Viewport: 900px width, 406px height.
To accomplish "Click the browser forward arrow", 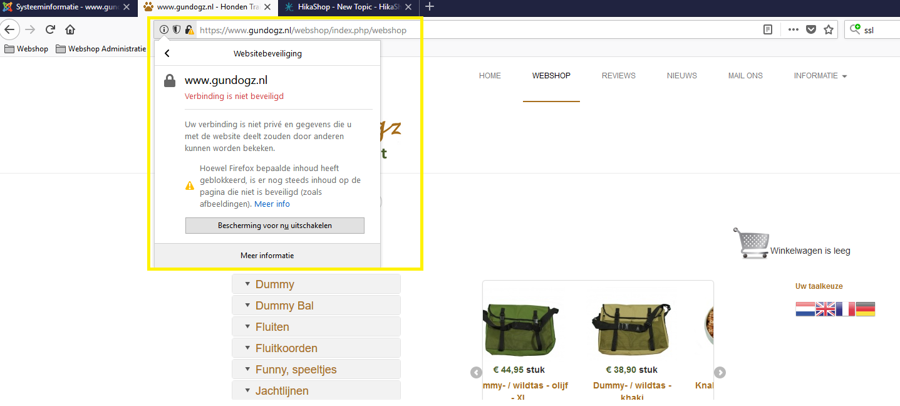I will (30, 29).
